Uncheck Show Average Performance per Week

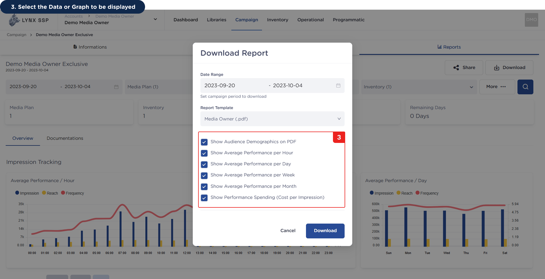pos(204,176)
